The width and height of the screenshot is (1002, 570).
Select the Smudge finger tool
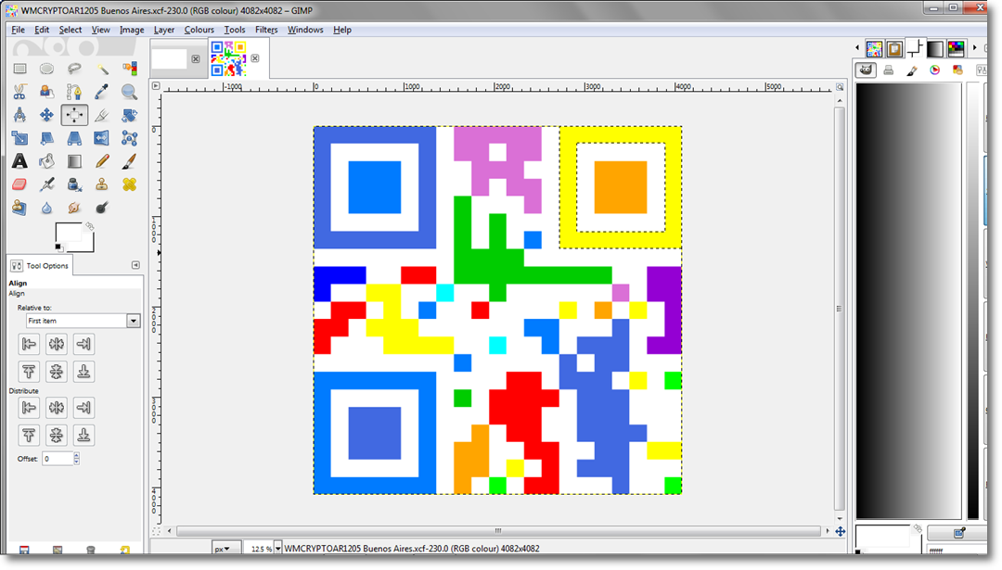click(x=74, y=208)
